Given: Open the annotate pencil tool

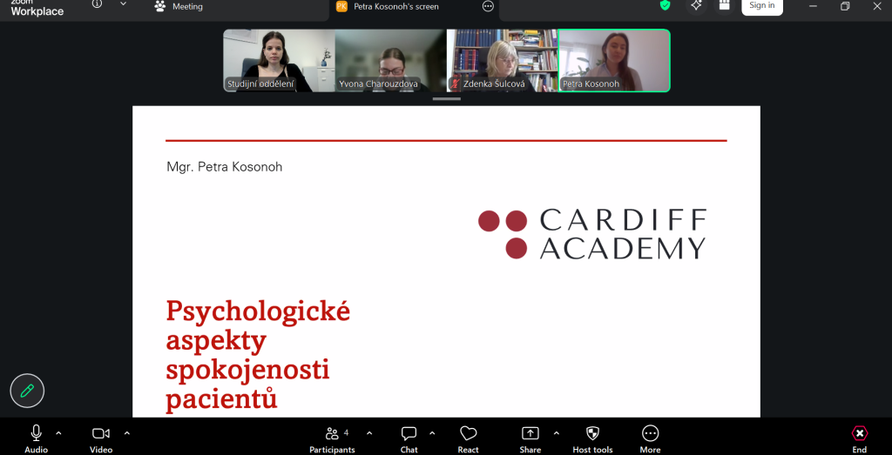Looking at the screenshot, I should [27, 391].
